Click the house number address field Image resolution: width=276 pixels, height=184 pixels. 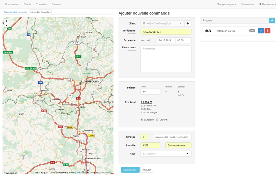point(144,137)
